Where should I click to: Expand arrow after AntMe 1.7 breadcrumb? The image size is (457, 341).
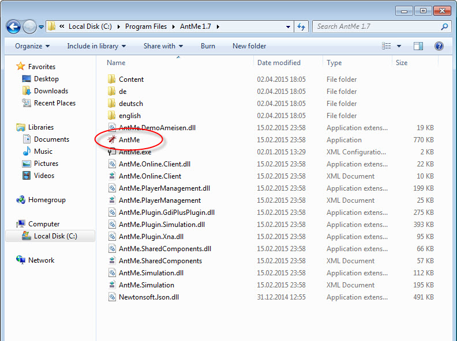tap(218, 26)
